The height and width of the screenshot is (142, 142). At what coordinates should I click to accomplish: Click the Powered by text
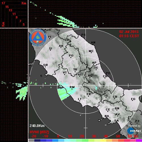tap(134, 126)
